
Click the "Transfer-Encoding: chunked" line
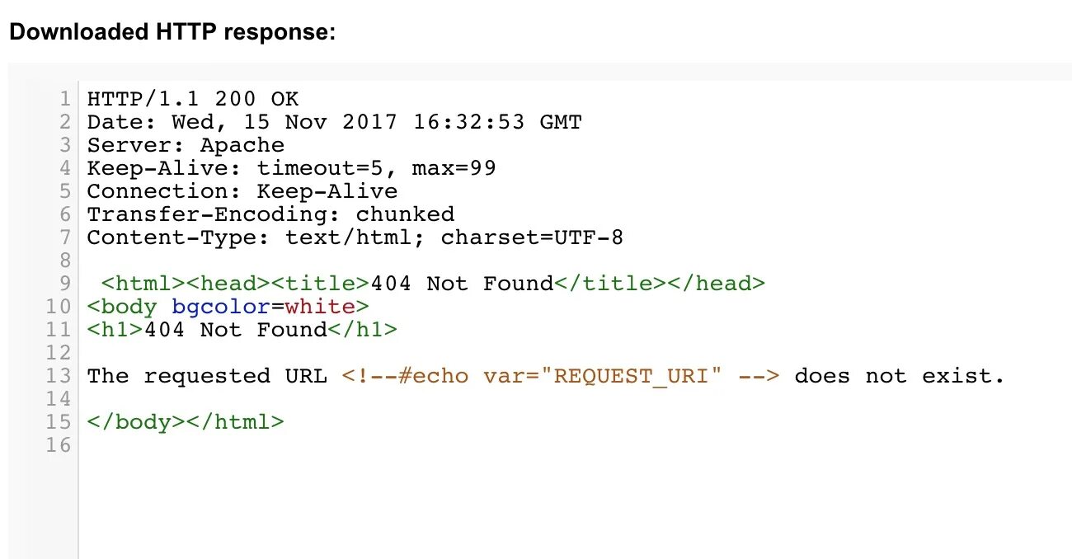[270, 214]
